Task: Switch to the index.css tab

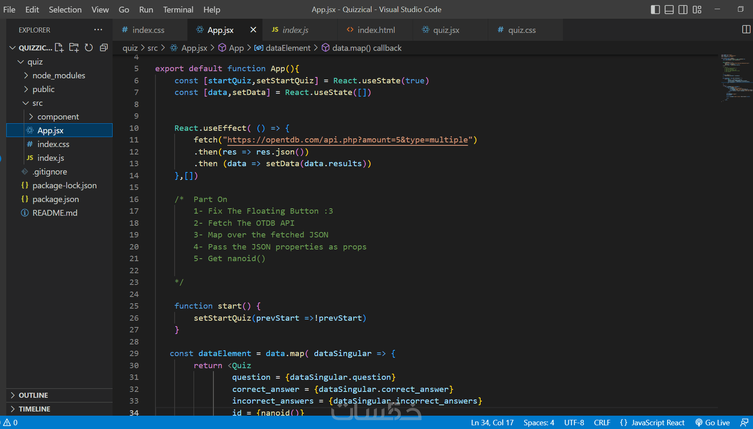Action: (x=150, y=30)
